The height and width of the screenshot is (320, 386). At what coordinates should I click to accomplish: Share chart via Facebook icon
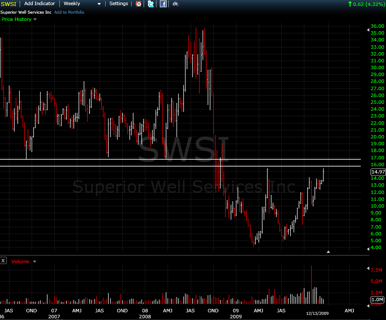tap(163, 4)
